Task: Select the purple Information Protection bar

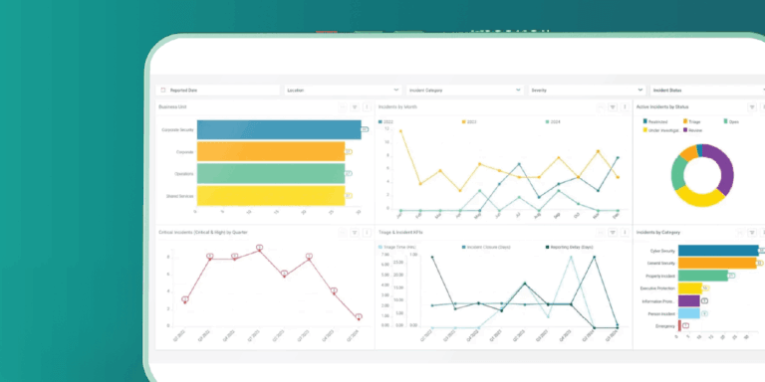Action: [689, 301]
